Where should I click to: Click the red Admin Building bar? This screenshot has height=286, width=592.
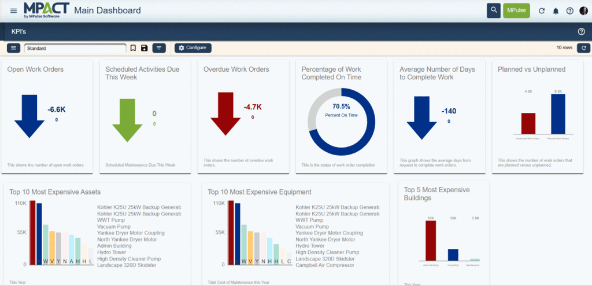[x=430, y=241]
